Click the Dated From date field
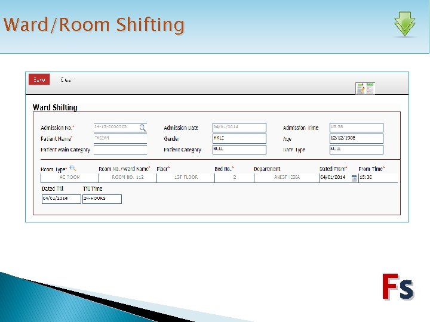Image resolution: width=430 pixels, height=322 pixels. click(x=336, y=178)
